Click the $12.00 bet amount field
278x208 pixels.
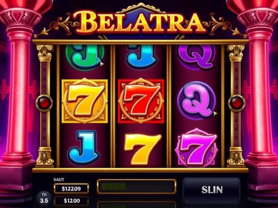[x=71, y=201]
